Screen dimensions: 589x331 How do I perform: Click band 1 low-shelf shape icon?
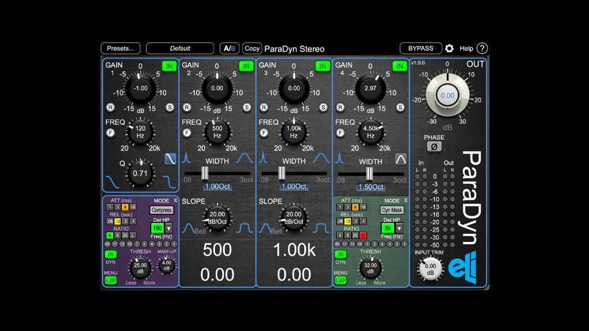[170, 159]
